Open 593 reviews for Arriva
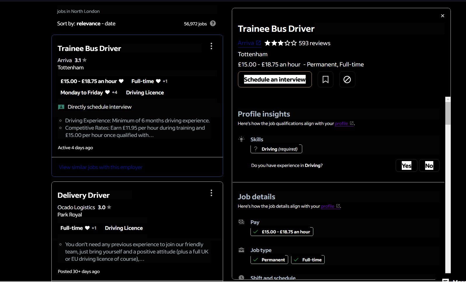This screenshot has width=466, height=282. coord(314,43)
